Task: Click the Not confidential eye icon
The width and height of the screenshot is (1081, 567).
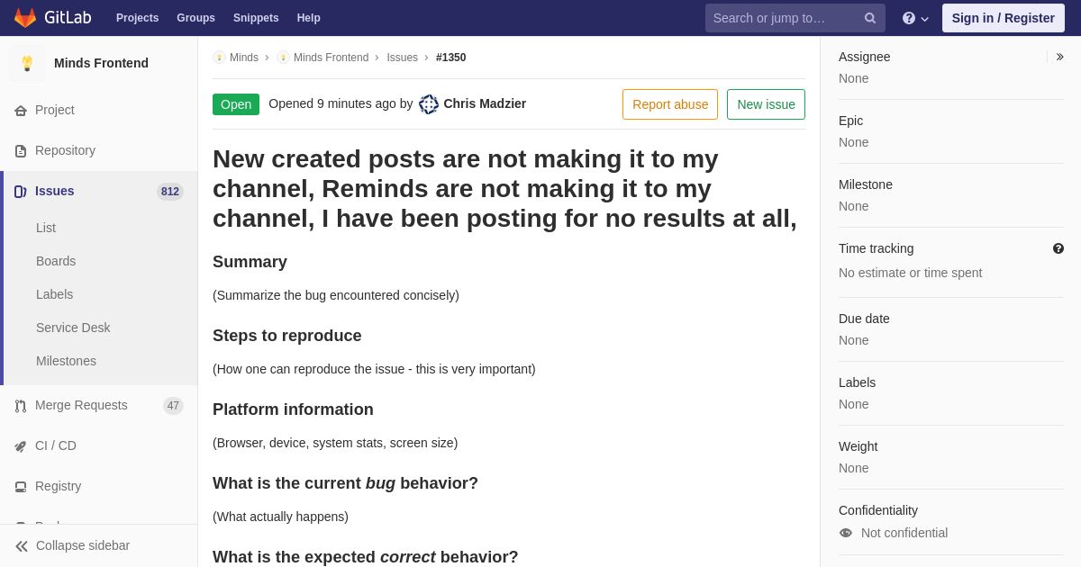Action: (846, 533)
